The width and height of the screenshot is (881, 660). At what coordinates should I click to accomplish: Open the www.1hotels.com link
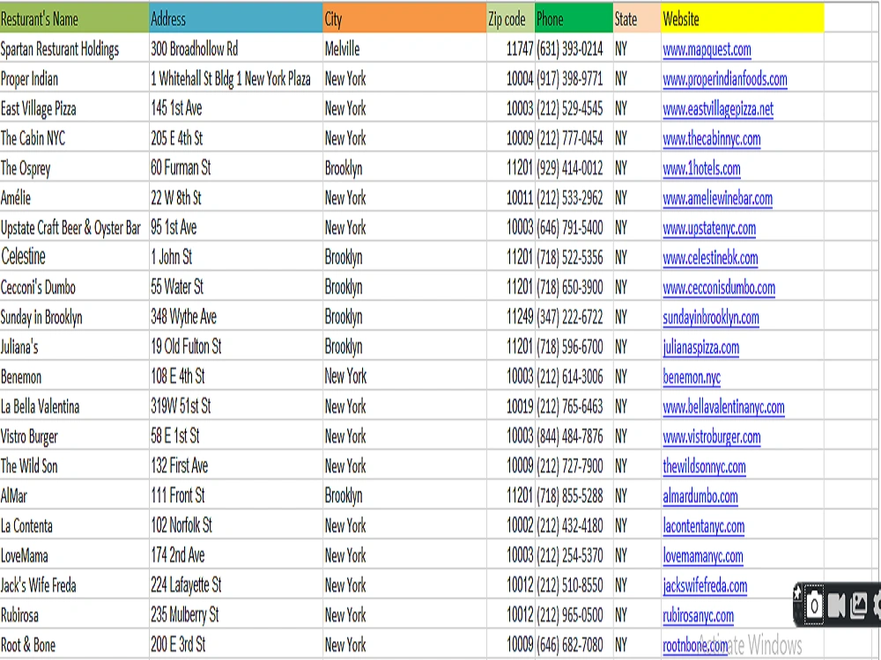coord(702,168)
